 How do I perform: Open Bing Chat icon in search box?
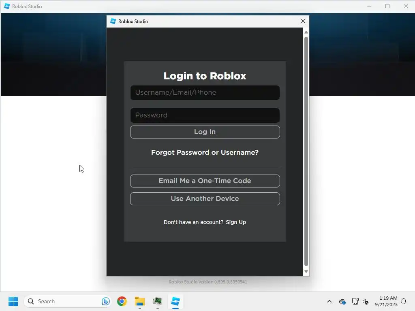point(106,301)
